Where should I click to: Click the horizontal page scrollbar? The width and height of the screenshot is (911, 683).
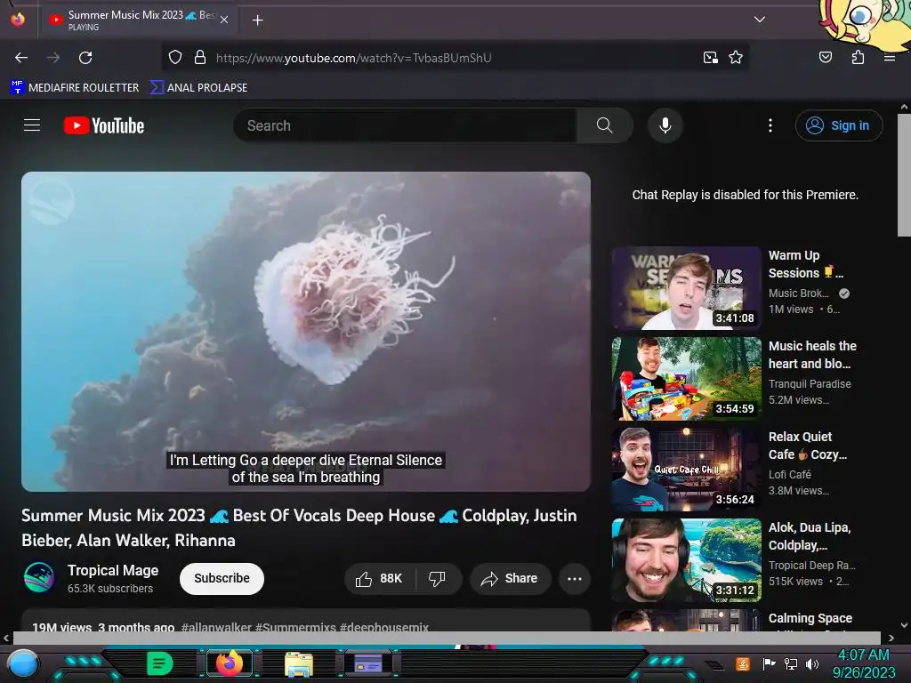tap(447, 638)
